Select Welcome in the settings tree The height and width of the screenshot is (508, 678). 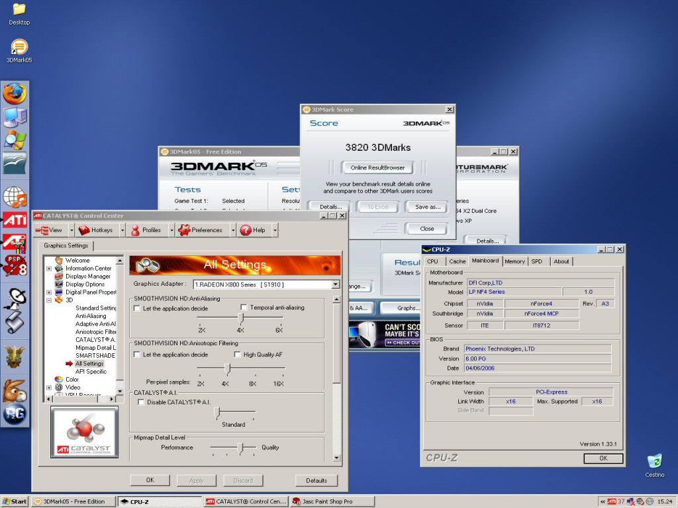[x=77, y=260]
